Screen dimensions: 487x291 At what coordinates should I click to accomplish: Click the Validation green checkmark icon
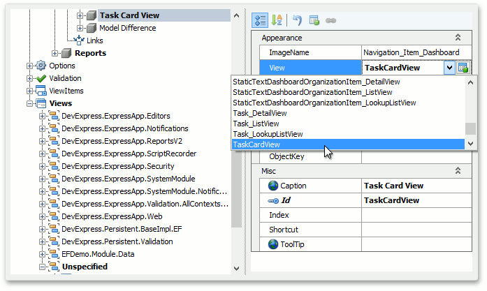(41, 78)
